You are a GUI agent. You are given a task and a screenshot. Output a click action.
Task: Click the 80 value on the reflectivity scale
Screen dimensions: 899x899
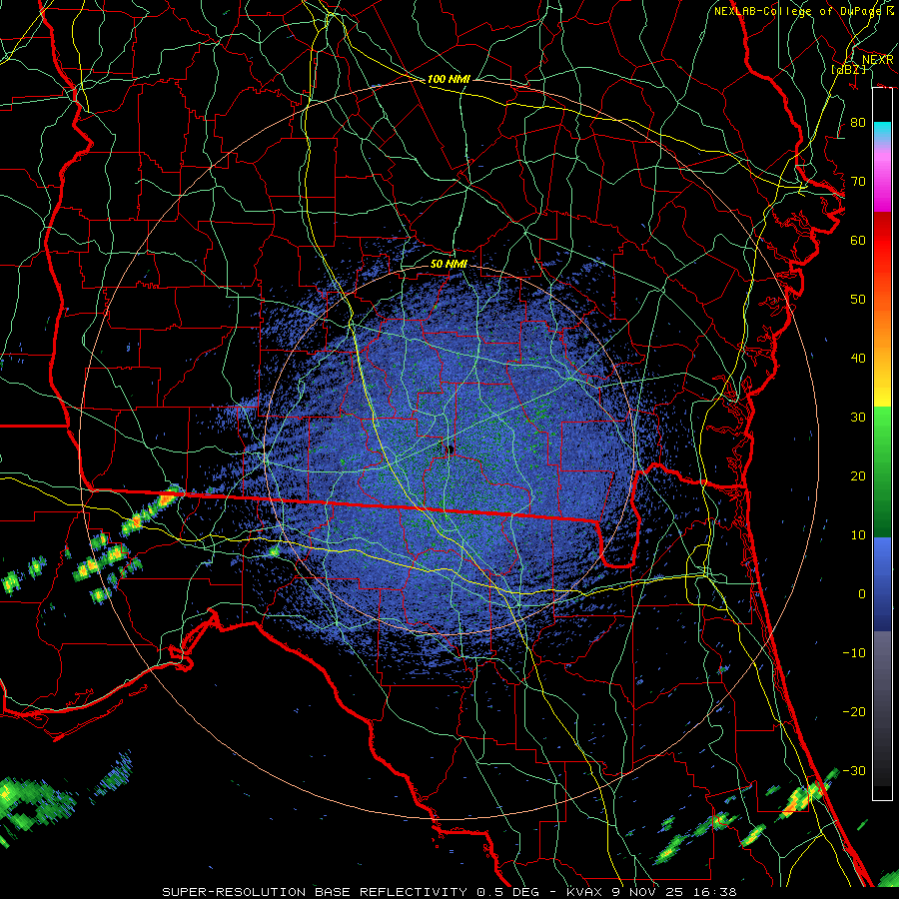tap(858, 123)
